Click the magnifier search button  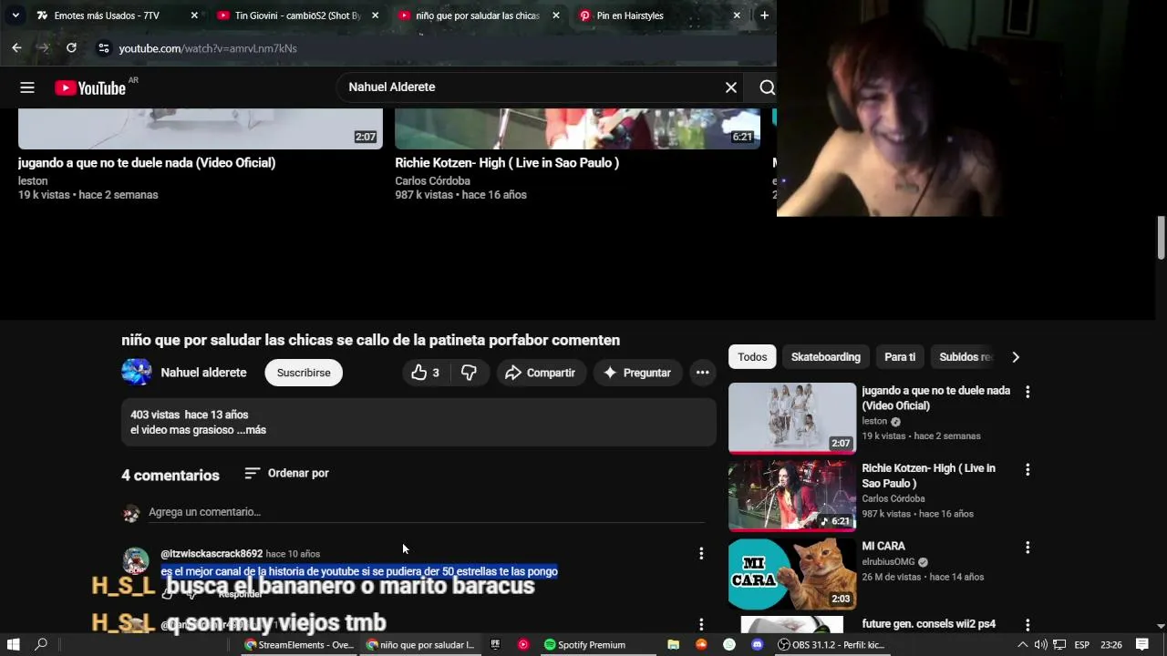(x=767, y=87)
